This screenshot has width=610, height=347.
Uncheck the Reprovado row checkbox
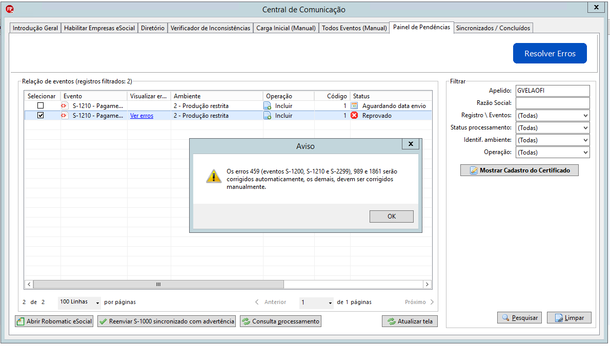(40, 115)
